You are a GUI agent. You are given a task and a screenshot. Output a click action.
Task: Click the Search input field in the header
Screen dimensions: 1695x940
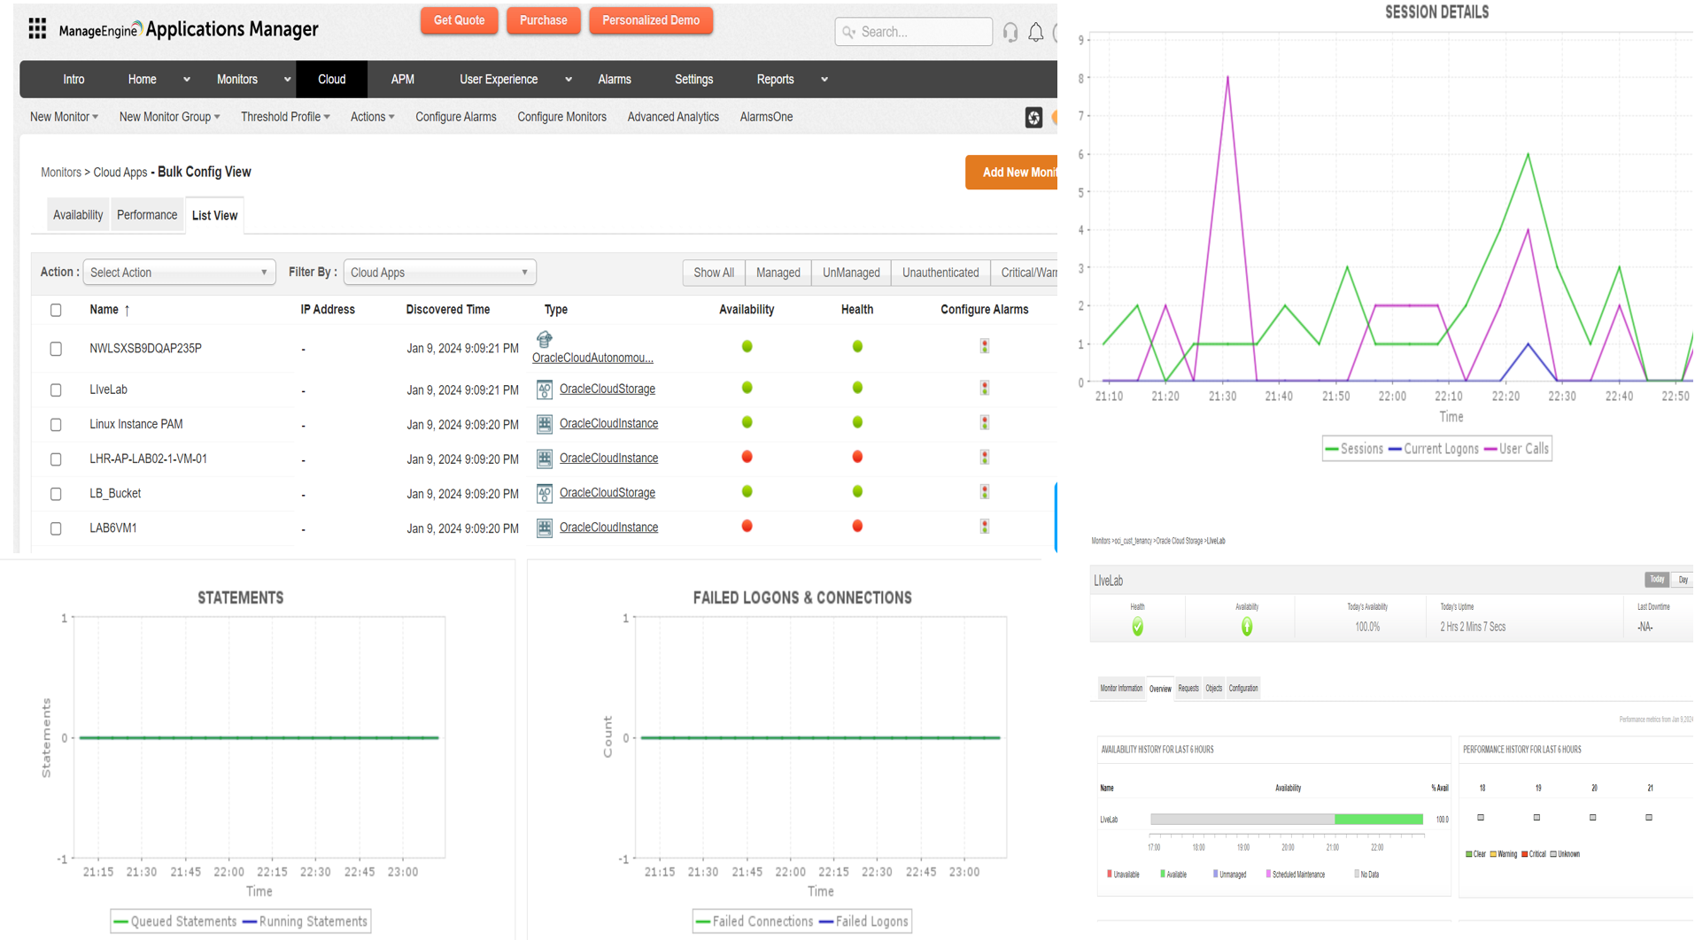913,32
